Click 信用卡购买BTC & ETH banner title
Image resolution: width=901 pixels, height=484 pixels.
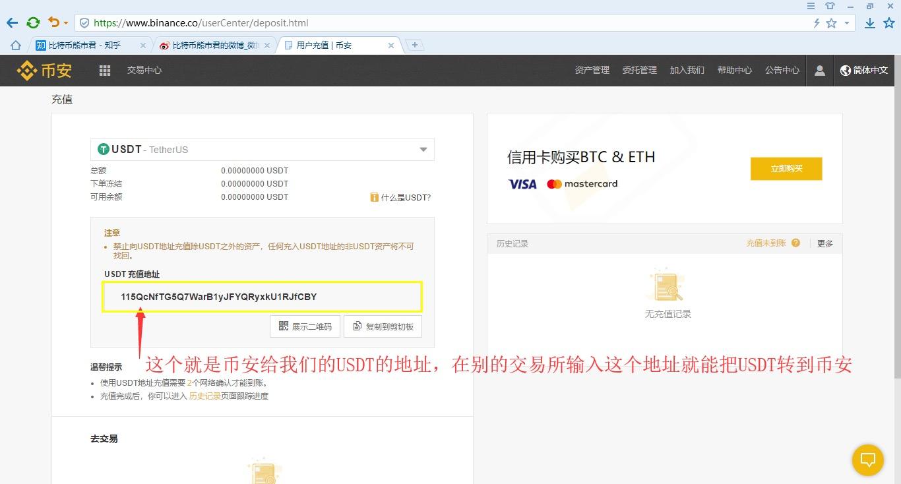tap(581, 157)
